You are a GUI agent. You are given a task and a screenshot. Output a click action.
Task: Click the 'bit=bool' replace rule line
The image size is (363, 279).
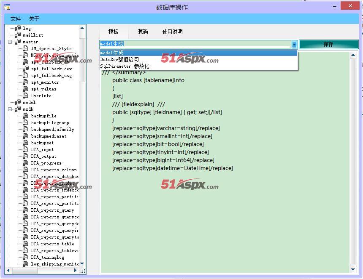158,144
